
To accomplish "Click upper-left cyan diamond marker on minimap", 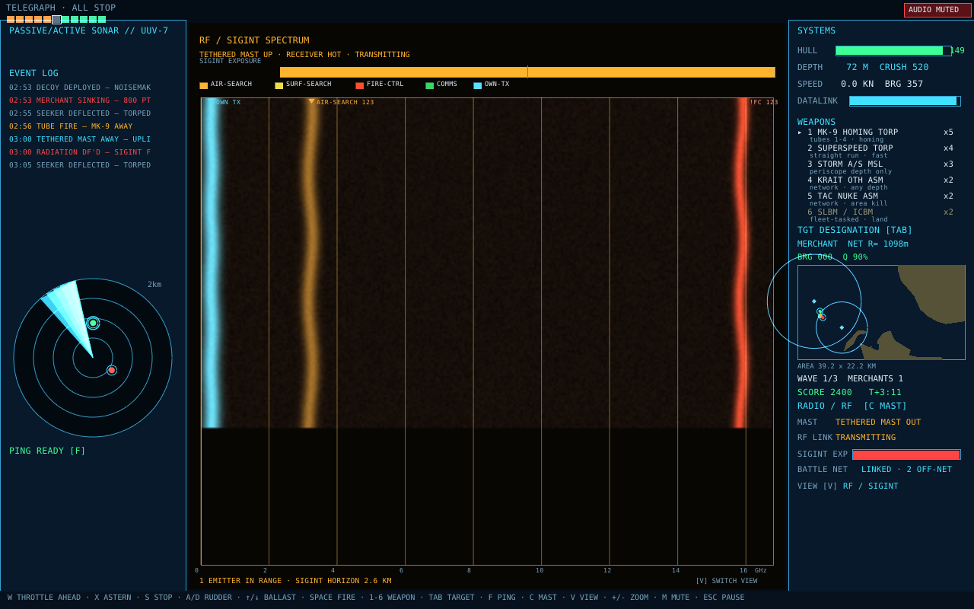I will tap(814, 301).
